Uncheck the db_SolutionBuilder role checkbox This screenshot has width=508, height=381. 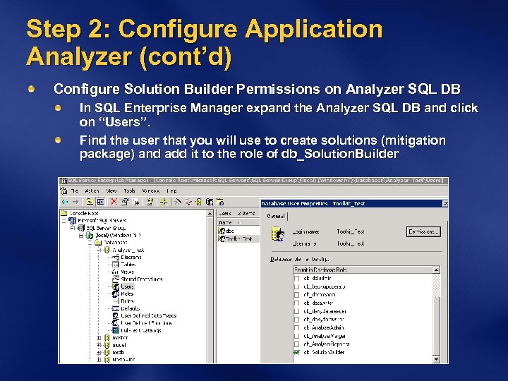[x=296, y=353]
